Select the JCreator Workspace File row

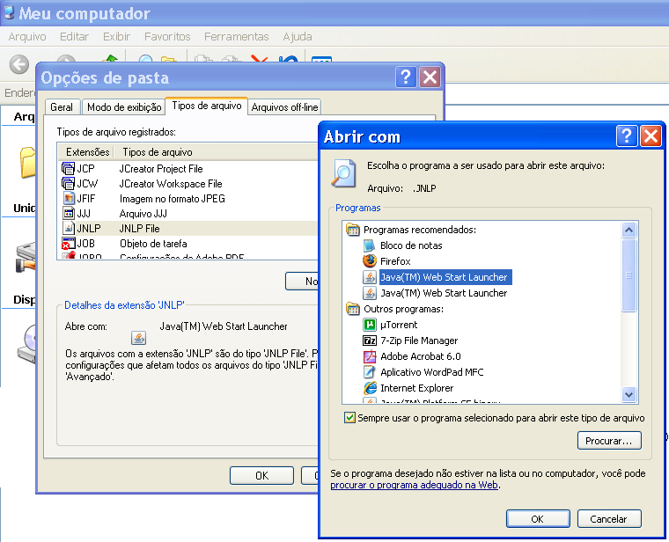click(x=188, y=184)
